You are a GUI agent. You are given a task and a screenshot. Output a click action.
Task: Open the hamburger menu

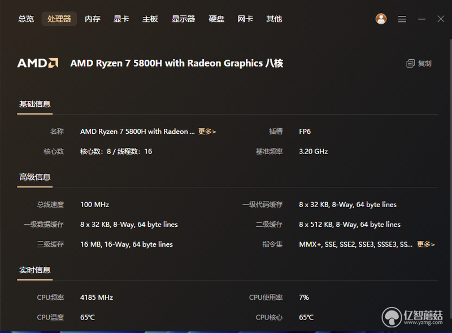click(x=402, y=19)
